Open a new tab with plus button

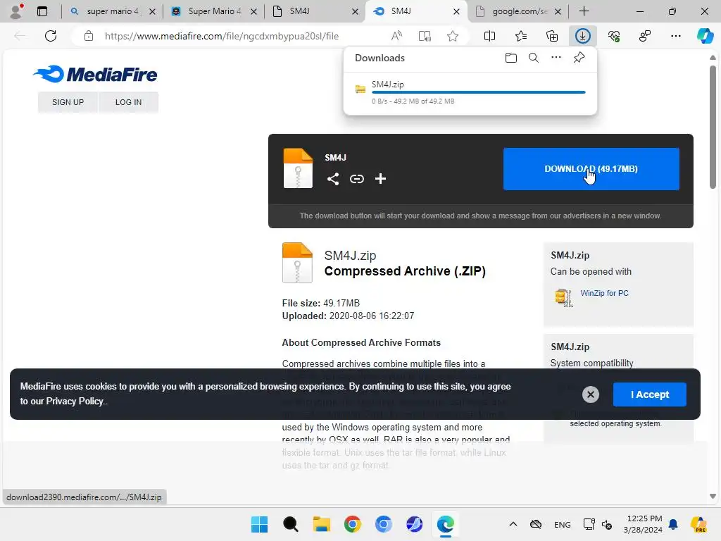[x=584, y=11]
